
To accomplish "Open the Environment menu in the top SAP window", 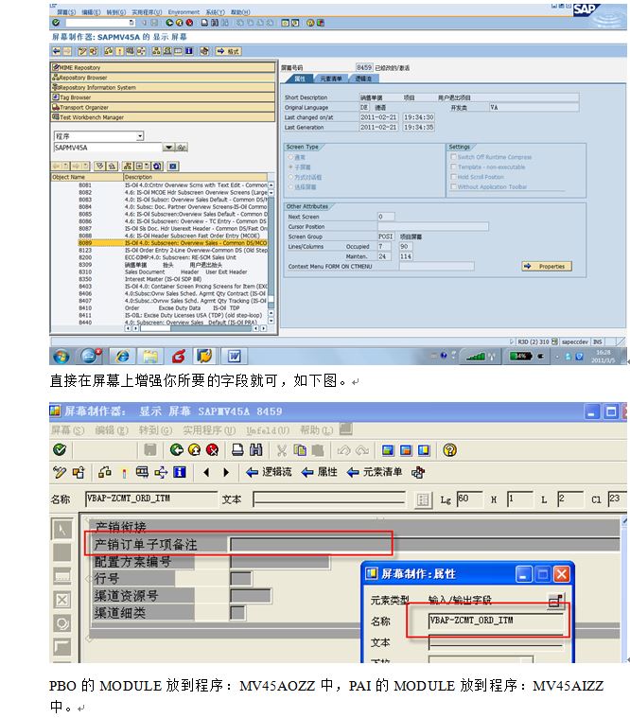I will 184,12.
